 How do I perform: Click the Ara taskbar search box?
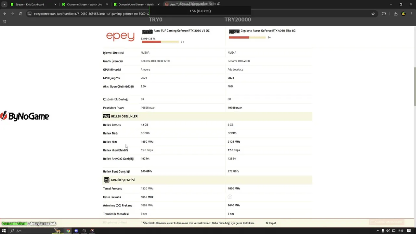[36, 231]
